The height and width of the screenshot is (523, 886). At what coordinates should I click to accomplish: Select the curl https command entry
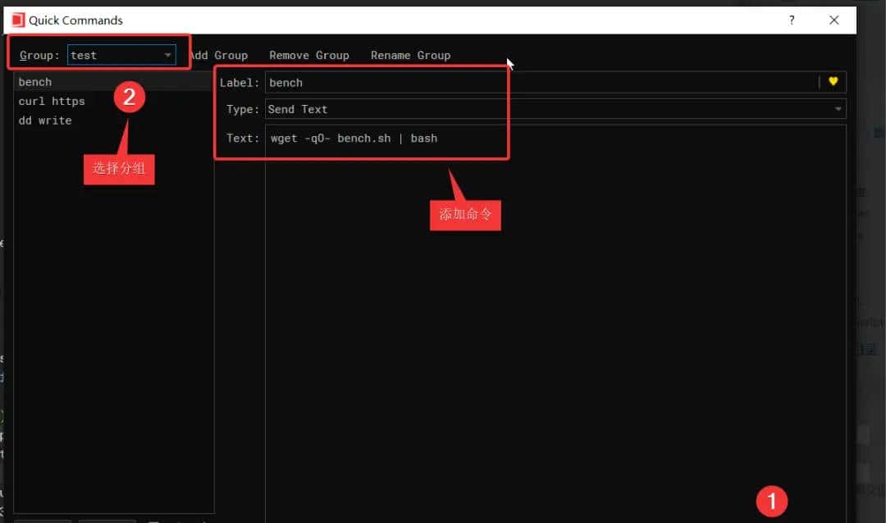[52, 101]
